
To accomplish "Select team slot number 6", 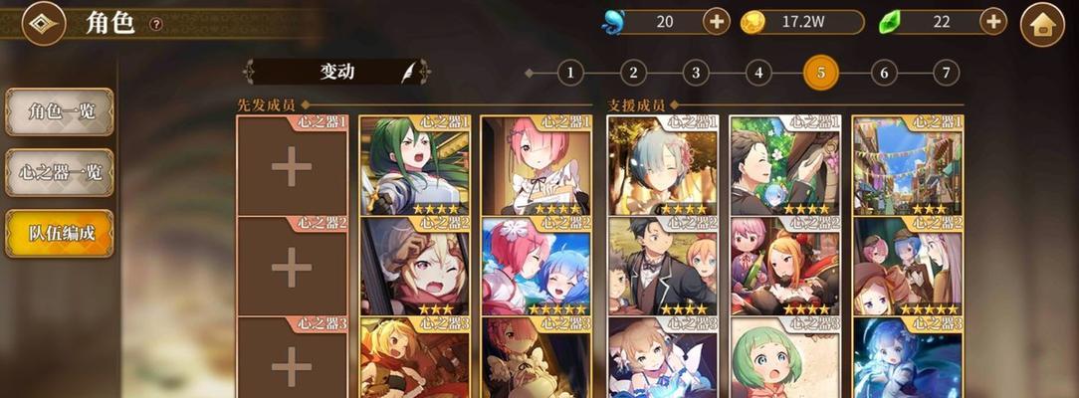I will point(884,73).
